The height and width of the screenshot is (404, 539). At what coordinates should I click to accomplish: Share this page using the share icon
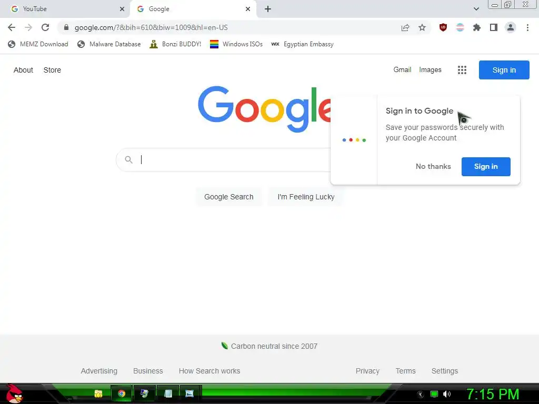click(405, 27)
